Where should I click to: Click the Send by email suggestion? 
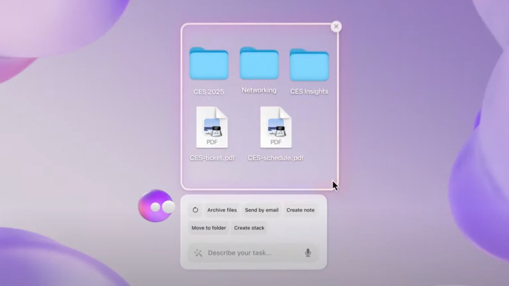point(262,210)
